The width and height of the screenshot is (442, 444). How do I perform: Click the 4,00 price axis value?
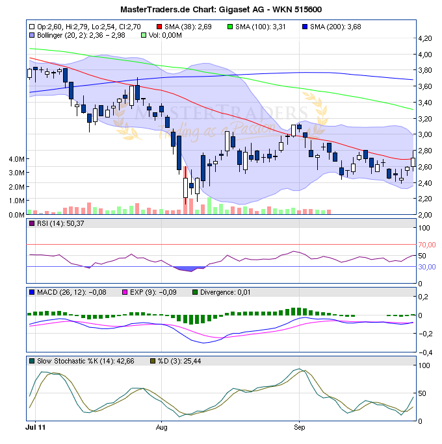[425, 55]
